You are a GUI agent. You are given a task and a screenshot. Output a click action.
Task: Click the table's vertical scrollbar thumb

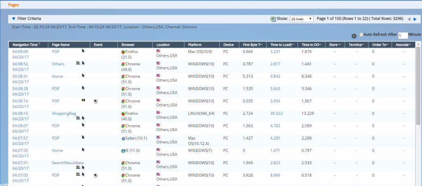(x=418, y=86)
